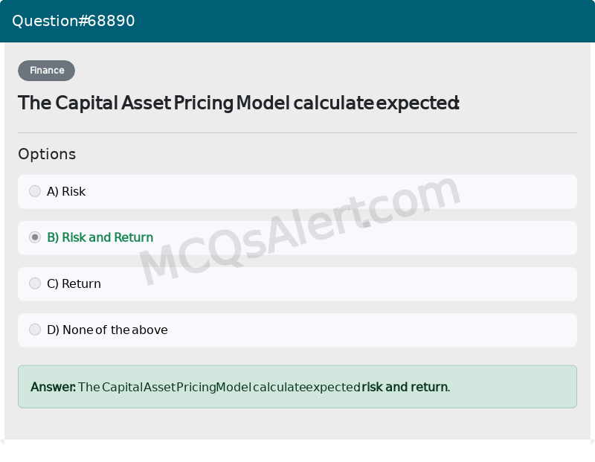The image size is (595, 462).
Task: Click the word 'expected' in the question heading
Action: [x=417, y=103]
